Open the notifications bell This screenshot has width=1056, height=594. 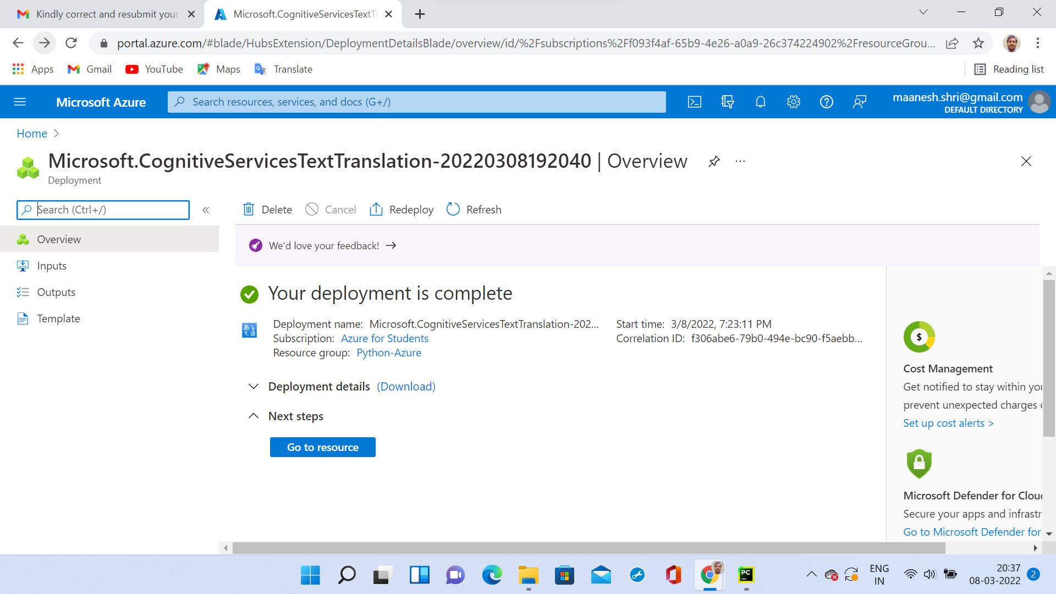point(760,102)
